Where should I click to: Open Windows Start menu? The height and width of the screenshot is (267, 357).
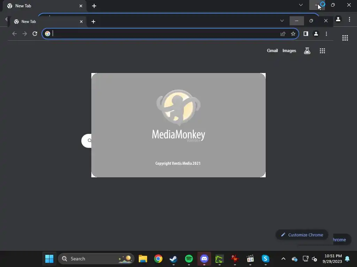click(49, 259)
